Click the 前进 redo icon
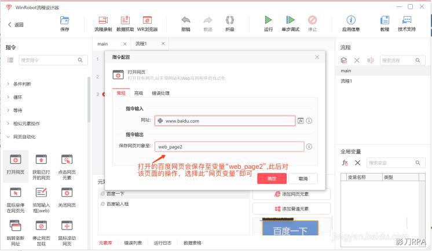 (208, 20)
